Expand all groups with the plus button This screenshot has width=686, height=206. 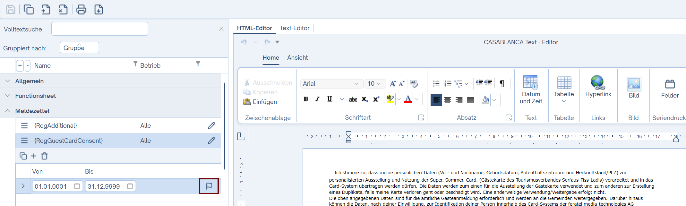click(20, 65)
